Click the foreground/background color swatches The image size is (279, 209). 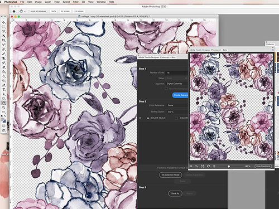pos(3,120)
